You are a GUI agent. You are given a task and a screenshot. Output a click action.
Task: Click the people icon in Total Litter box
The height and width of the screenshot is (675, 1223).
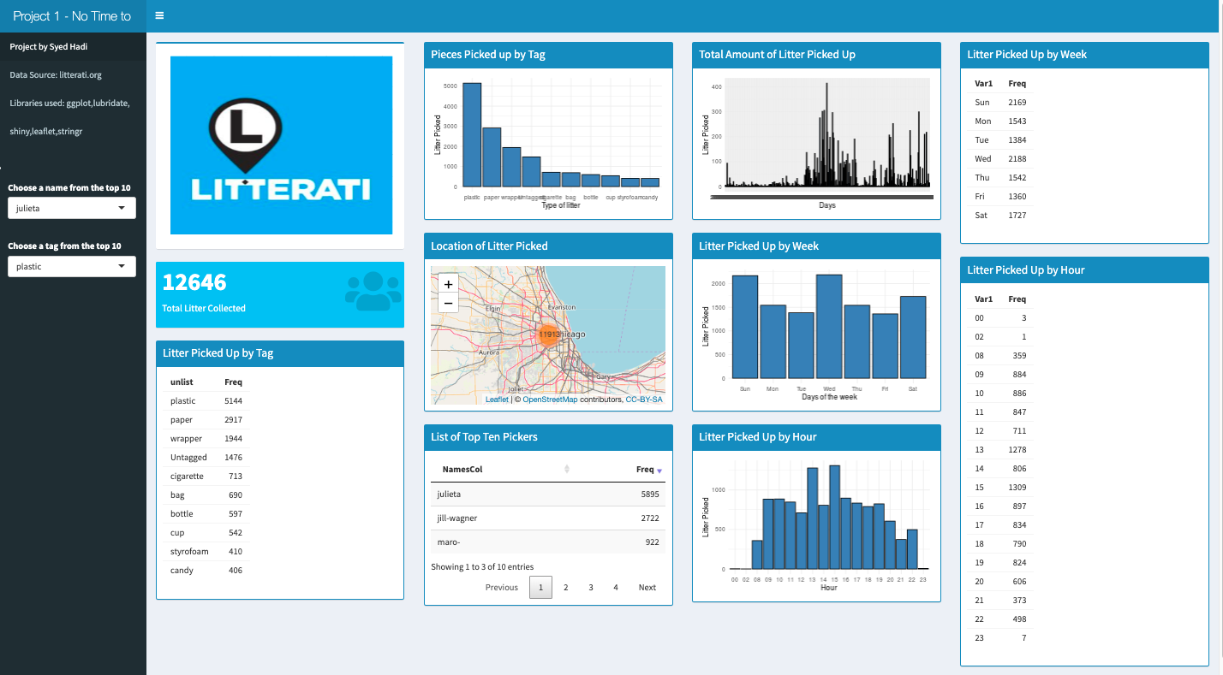click(373, 292)
